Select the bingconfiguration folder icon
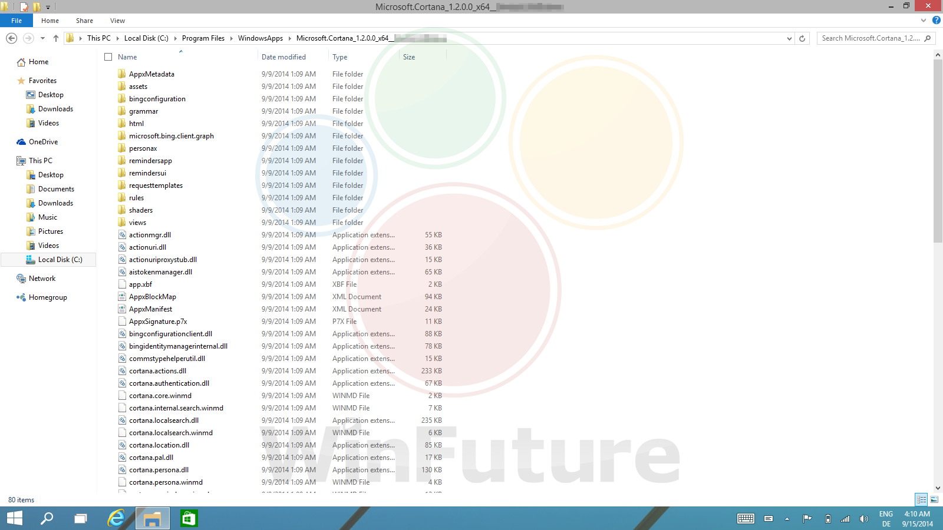 tap(122, 99)
